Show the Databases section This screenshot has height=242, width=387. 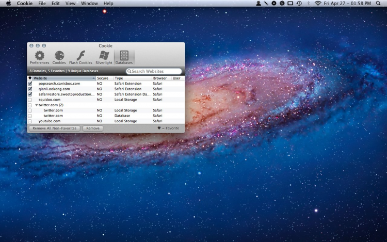point(124,56)
